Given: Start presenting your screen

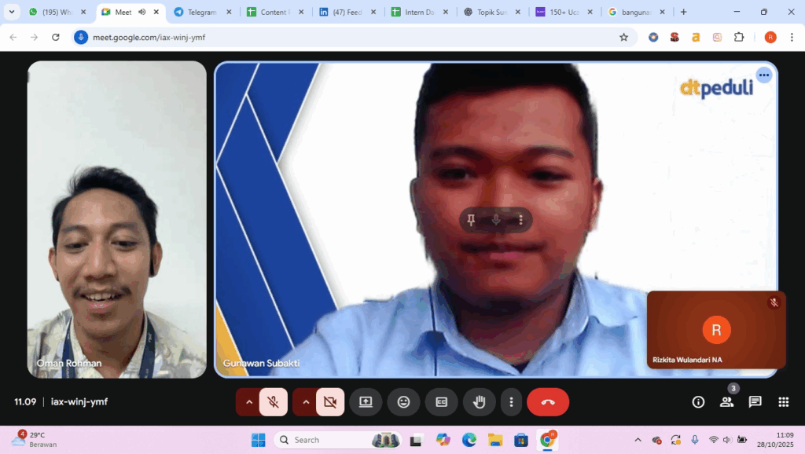Looking at the screenshot, I should tap(366, 402).
